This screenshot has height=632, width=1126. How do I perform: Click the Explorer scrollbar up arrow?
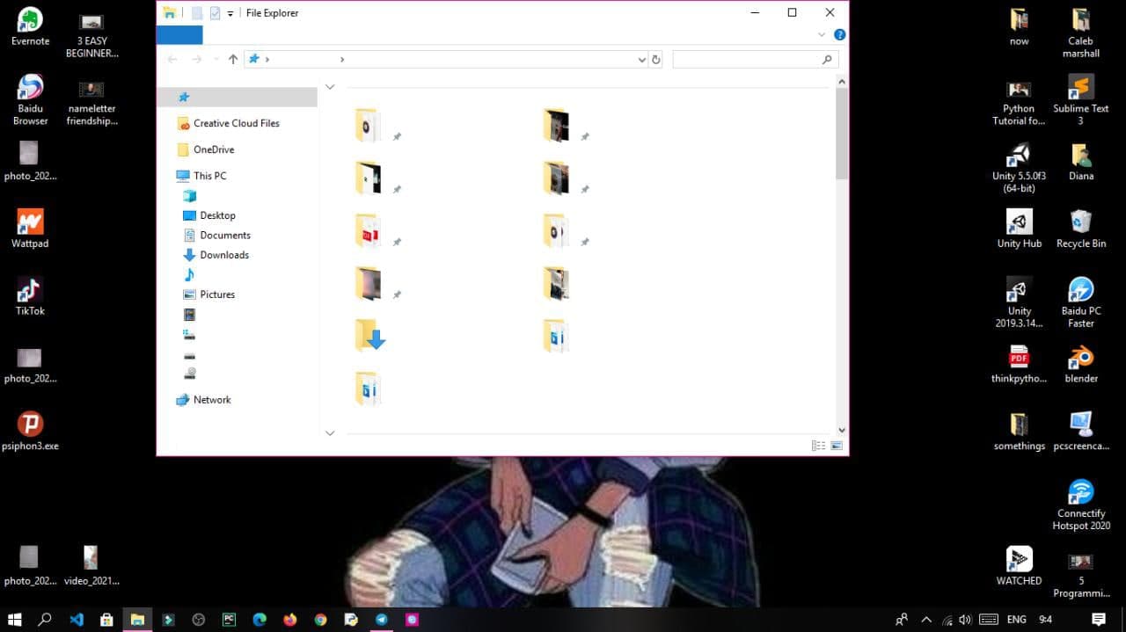pyautogui.click(x=842, y=82)
